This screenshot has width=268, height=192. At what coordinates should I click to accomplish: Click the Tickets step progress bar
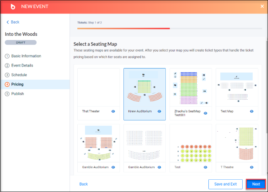[170, 28]
